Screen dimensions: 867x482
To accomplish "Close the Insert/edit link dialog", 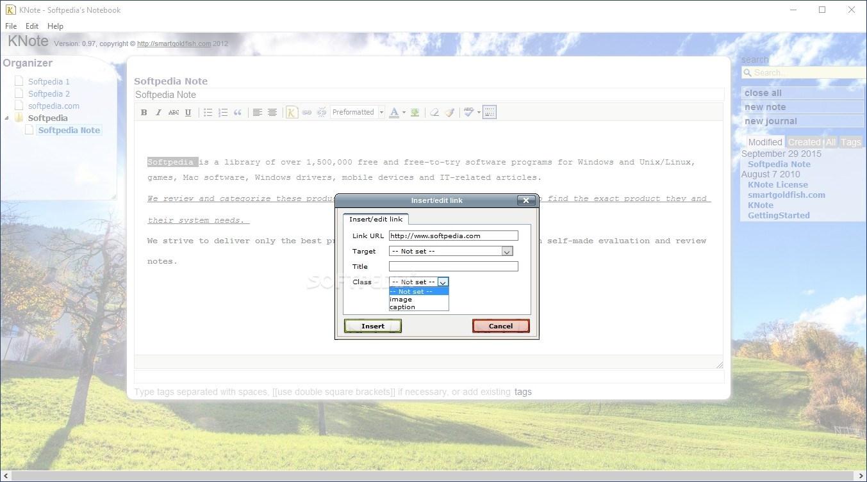I will click(526, 200).
